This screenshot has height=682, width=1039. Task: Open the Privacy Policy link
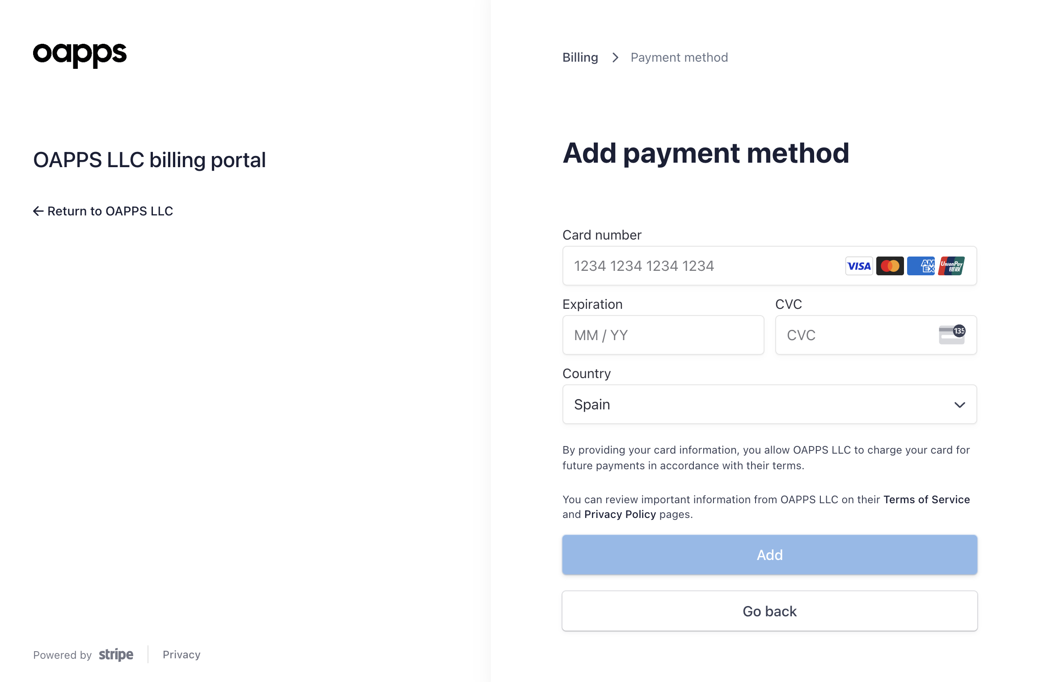[620, 514]
